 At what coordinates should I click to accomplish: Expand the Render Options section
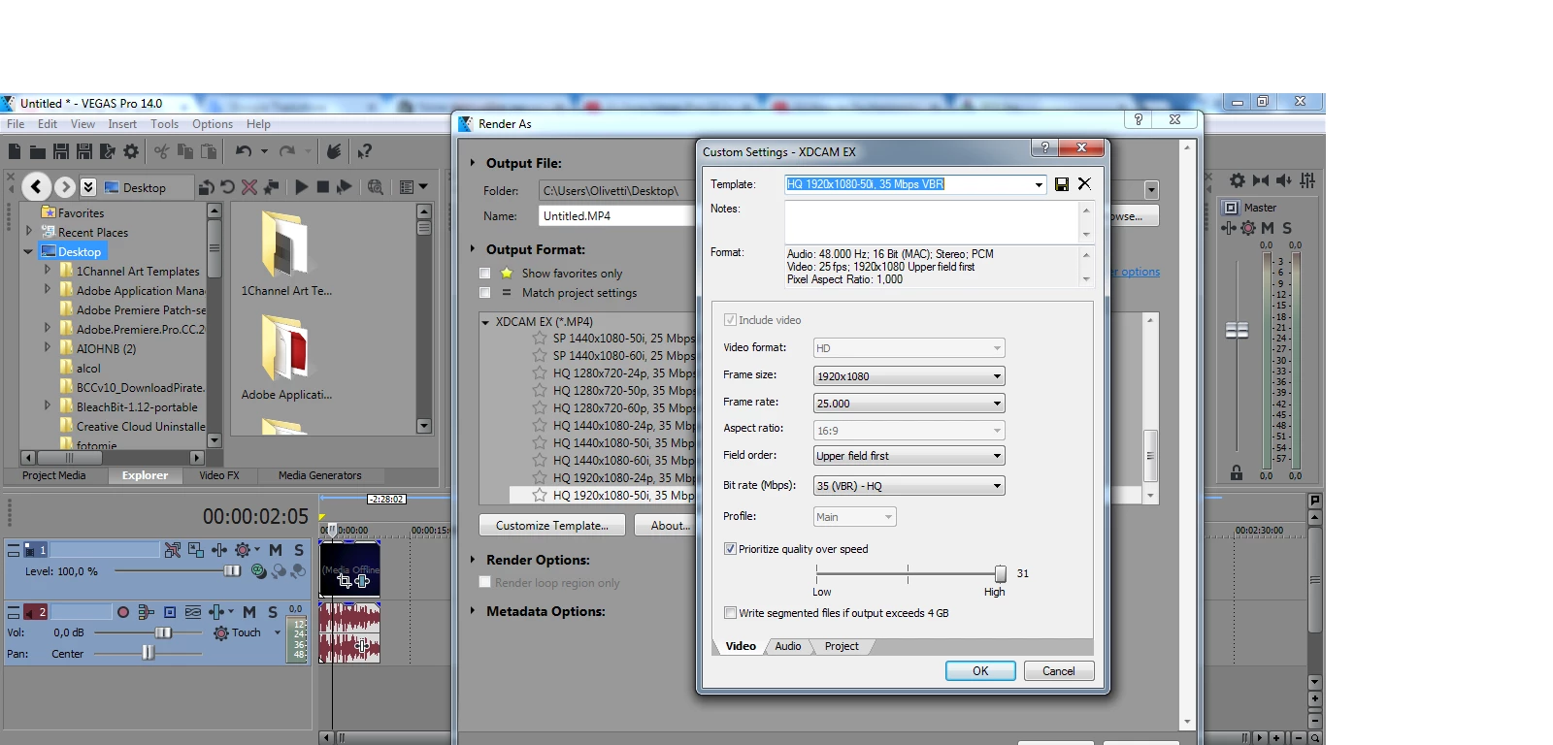click(x=473, y=560)
